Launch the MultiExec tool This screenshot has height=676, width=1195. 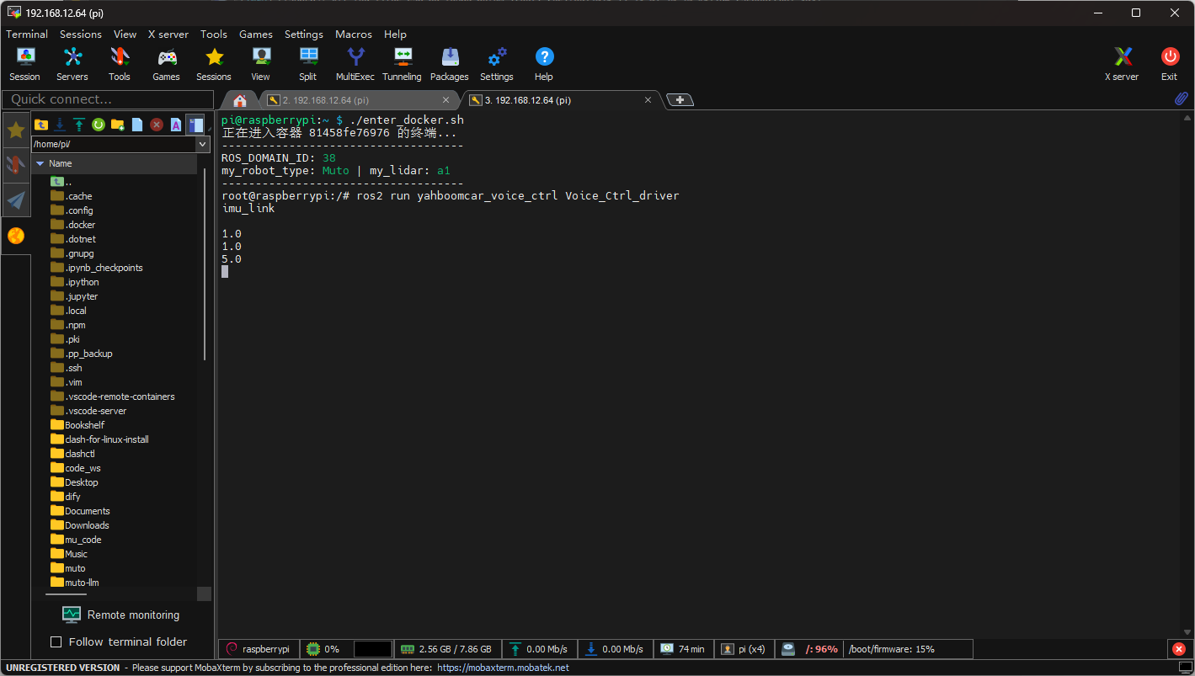coord(355,64)
